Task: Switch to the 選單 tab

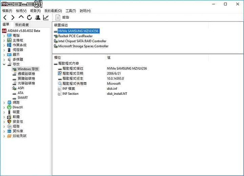Action: [x=6, y=24]
